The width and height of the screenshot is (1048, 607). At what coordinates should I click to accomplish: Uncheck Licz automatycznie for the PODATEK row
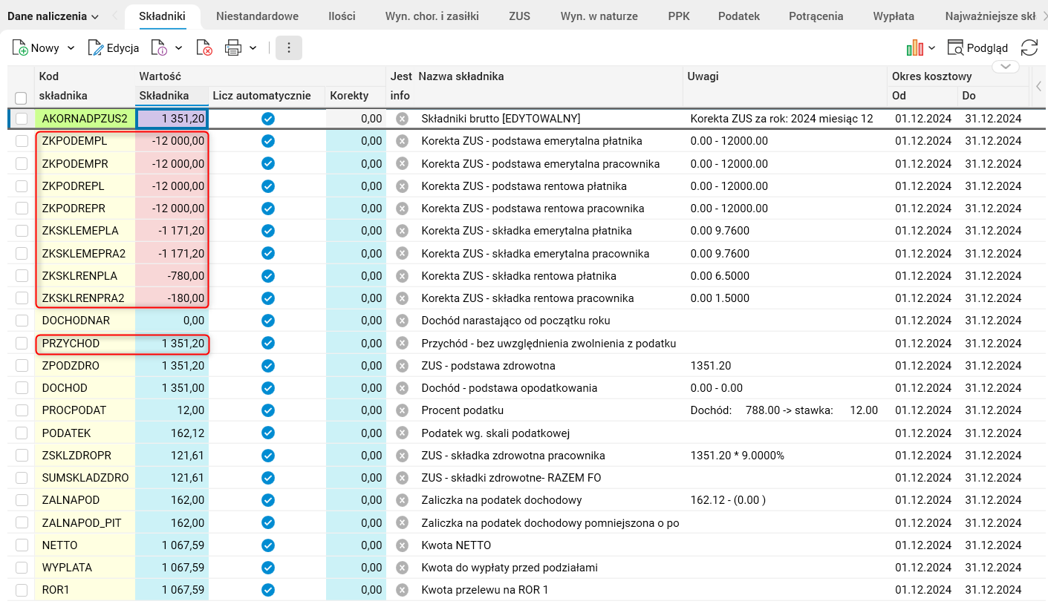[268, 433]
